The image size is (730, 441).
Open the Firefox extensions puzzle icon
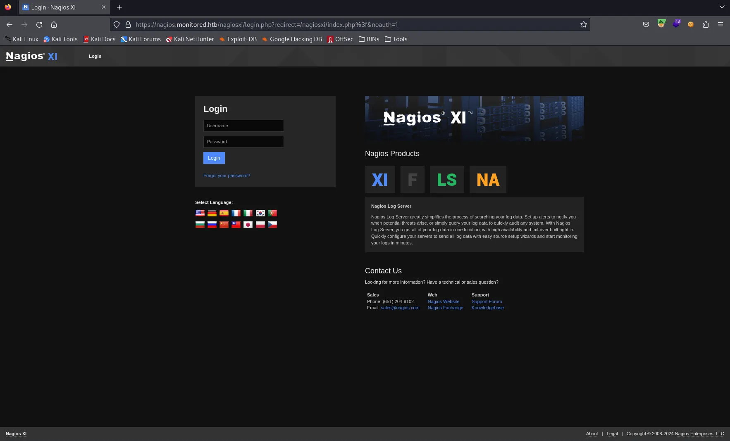click(x=706, y=24)
